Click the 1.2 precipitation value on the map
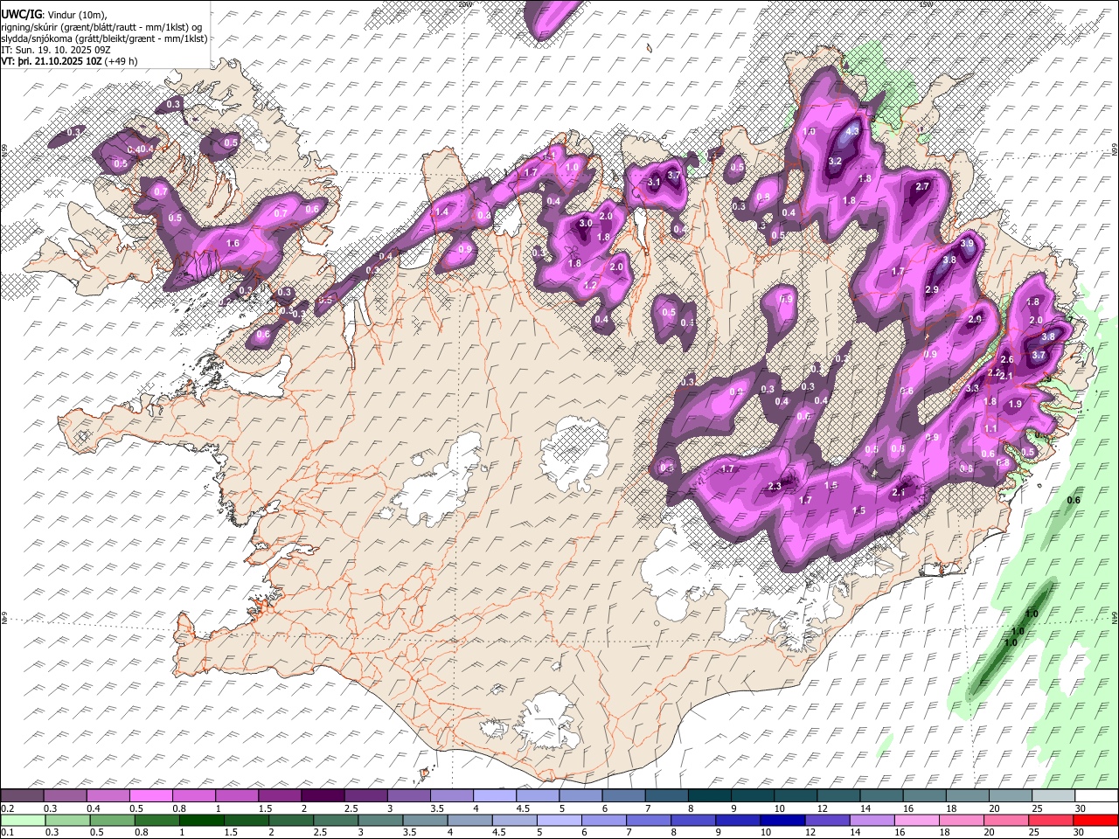1119x839 pixels. tap(590, 286)
